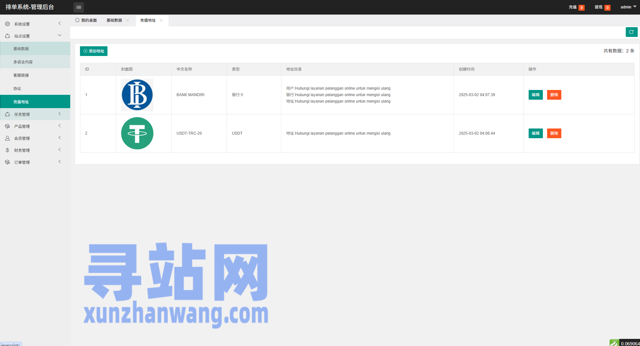640x346 pixels.
Task: Click the 添加地址 button
Action: coord(94,51)
